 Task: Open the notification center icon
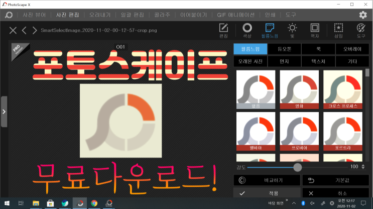363,203
